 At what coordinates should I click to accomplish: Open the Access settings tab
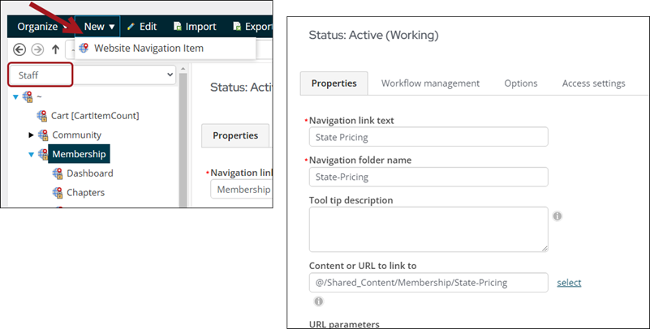tap(593, 83)
